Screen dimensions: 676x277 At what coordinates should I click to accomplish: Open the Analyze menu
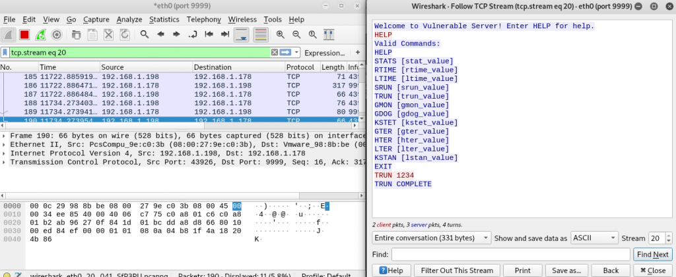pos(129,19)
